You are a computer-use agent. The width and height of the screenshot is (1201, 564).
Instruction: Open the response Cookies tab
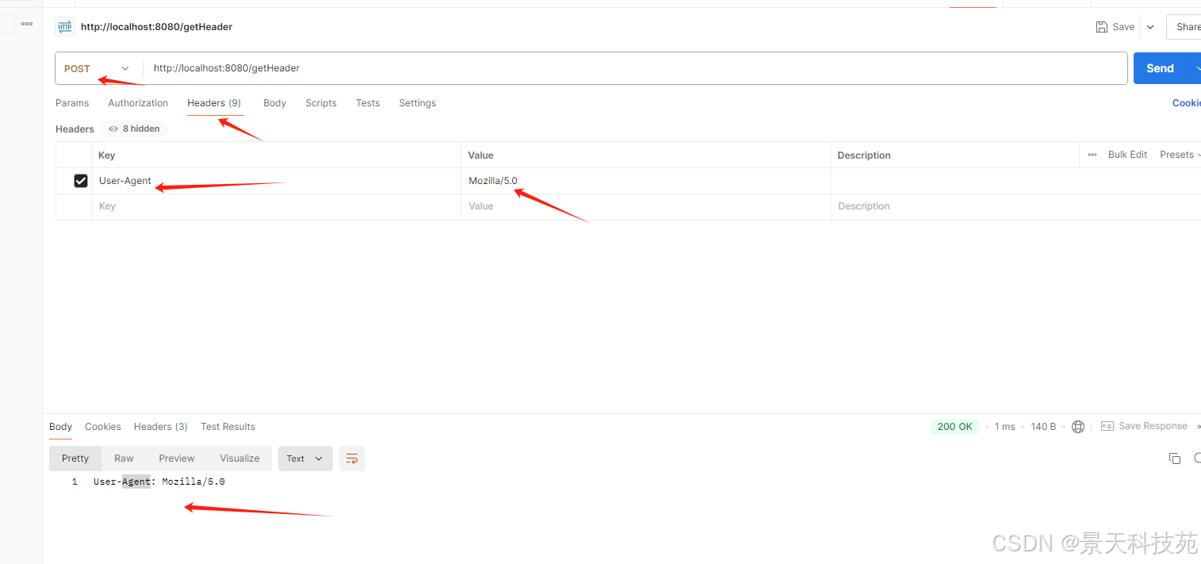pyautogui.click(x=103, y=427)
